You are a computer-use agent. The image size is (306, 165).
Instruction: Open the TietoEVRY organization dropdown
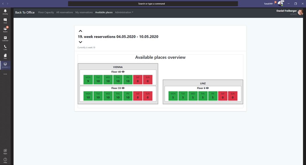pyautogui.click(x=269, y=4)
